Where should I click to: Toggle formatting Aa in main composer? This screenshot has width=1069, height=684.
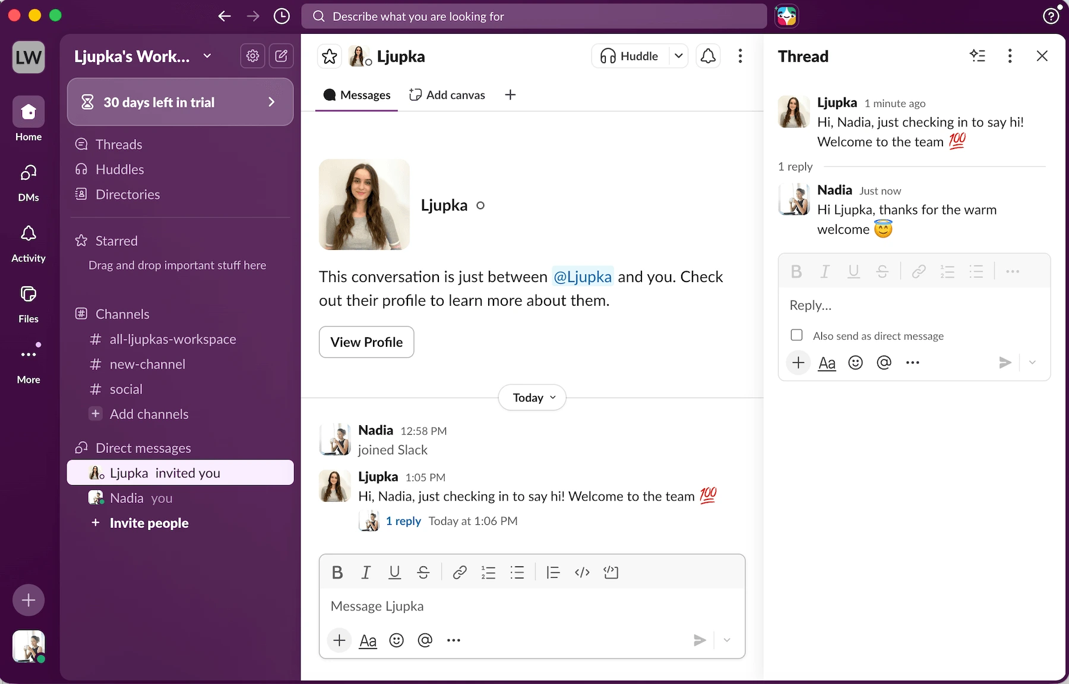click(x=368, y=641)
